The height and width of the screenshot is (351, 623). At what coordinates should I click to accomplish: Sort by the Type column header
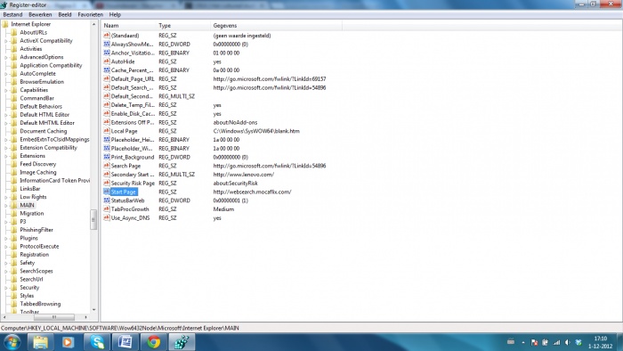pyautogui.click(x=183, y=26)
